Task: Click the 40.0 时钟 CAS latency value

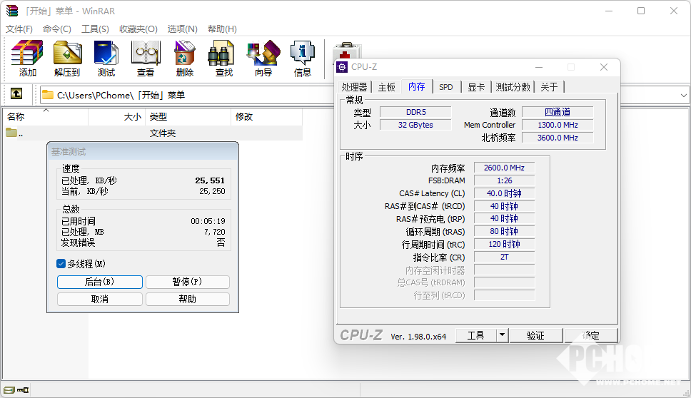Action: [504, 193]
